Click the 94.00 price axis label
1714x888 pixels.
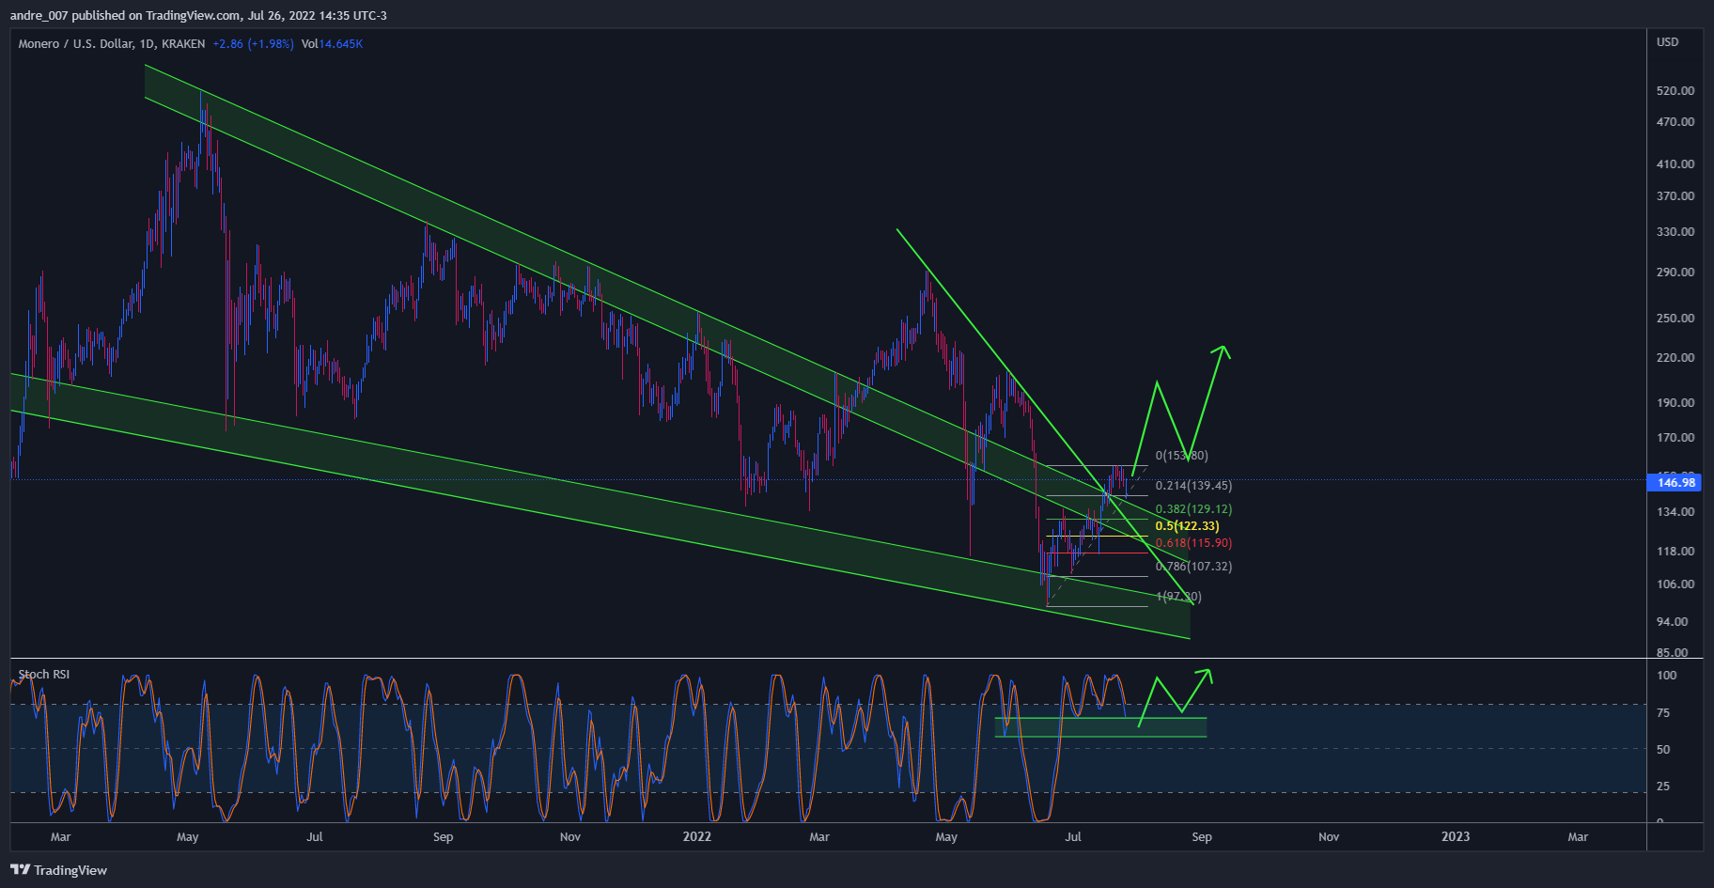[1673, 622]
